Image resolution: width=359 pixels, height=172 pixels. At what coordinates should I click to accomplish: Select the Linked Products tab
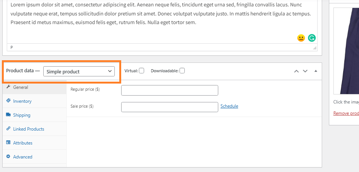(35, 129)
